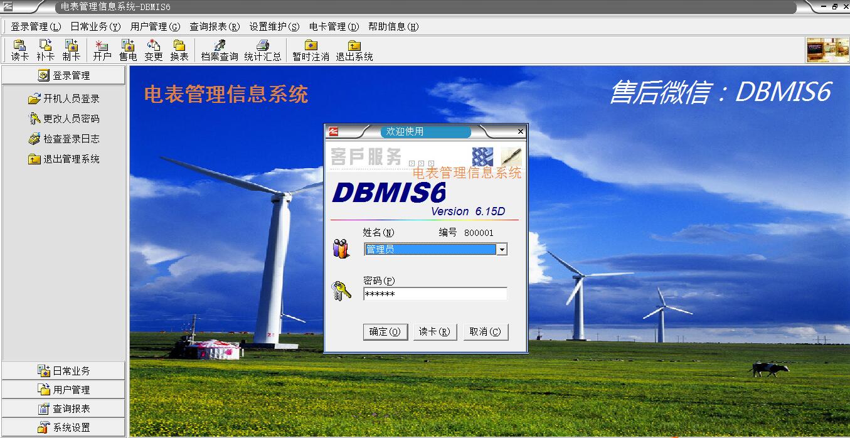Open 档案查询 archive search
This screenshot has height=438, width=850.
[x=219, y=50]
